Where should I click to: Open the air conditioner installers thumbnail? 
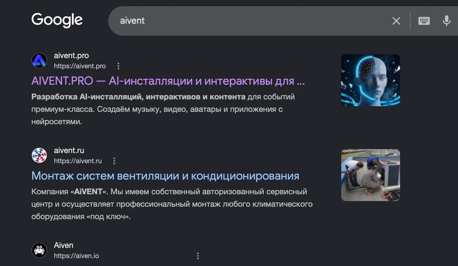(x=371, y=175)
